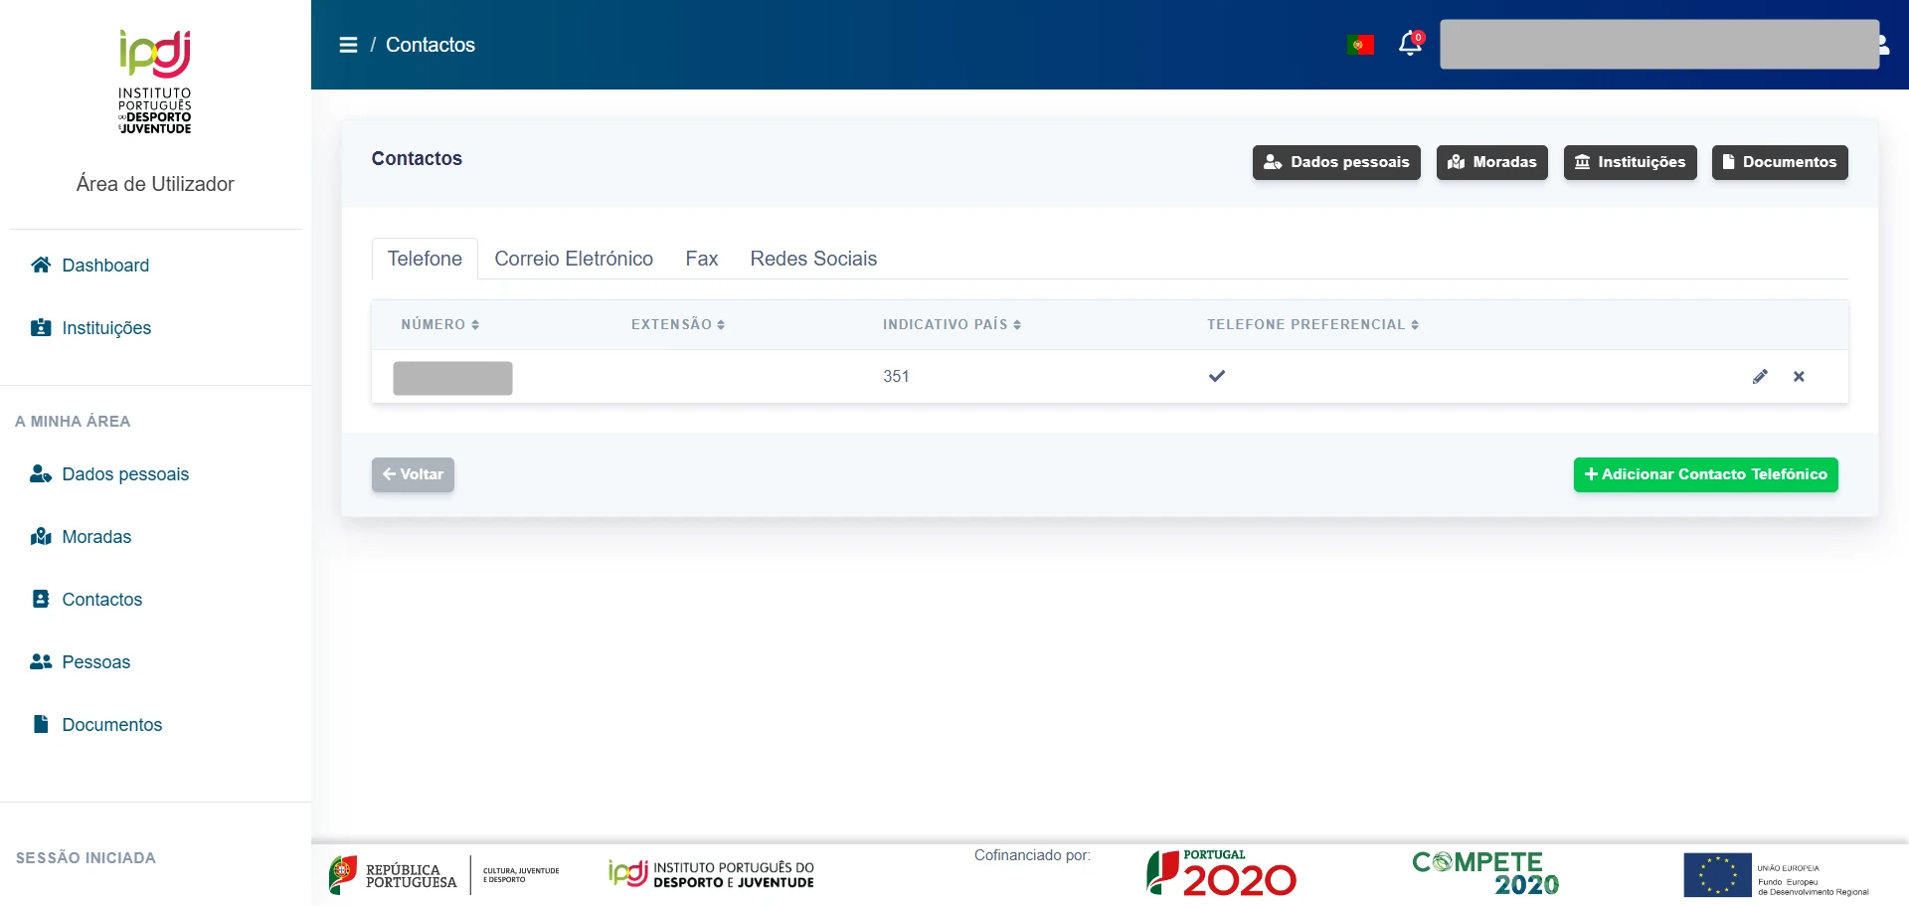1909x906 pixels.
Task: Open the Redes Sociais tab
Action: pos(813,259)
